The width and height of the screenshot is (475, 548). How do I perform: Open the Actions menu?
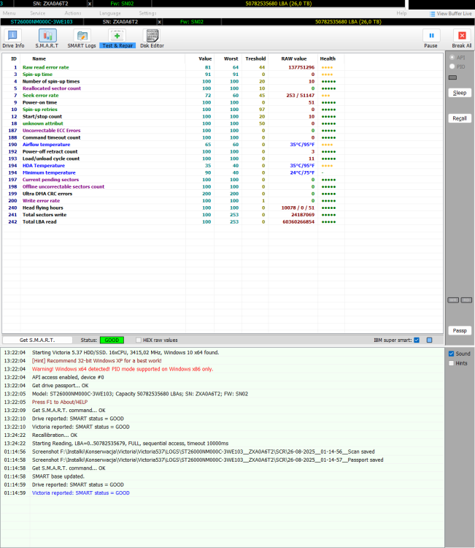[x=73, y=13]
